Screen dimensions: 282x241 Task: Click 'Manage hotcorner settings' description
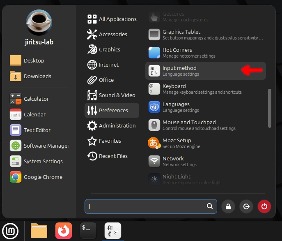189,56
